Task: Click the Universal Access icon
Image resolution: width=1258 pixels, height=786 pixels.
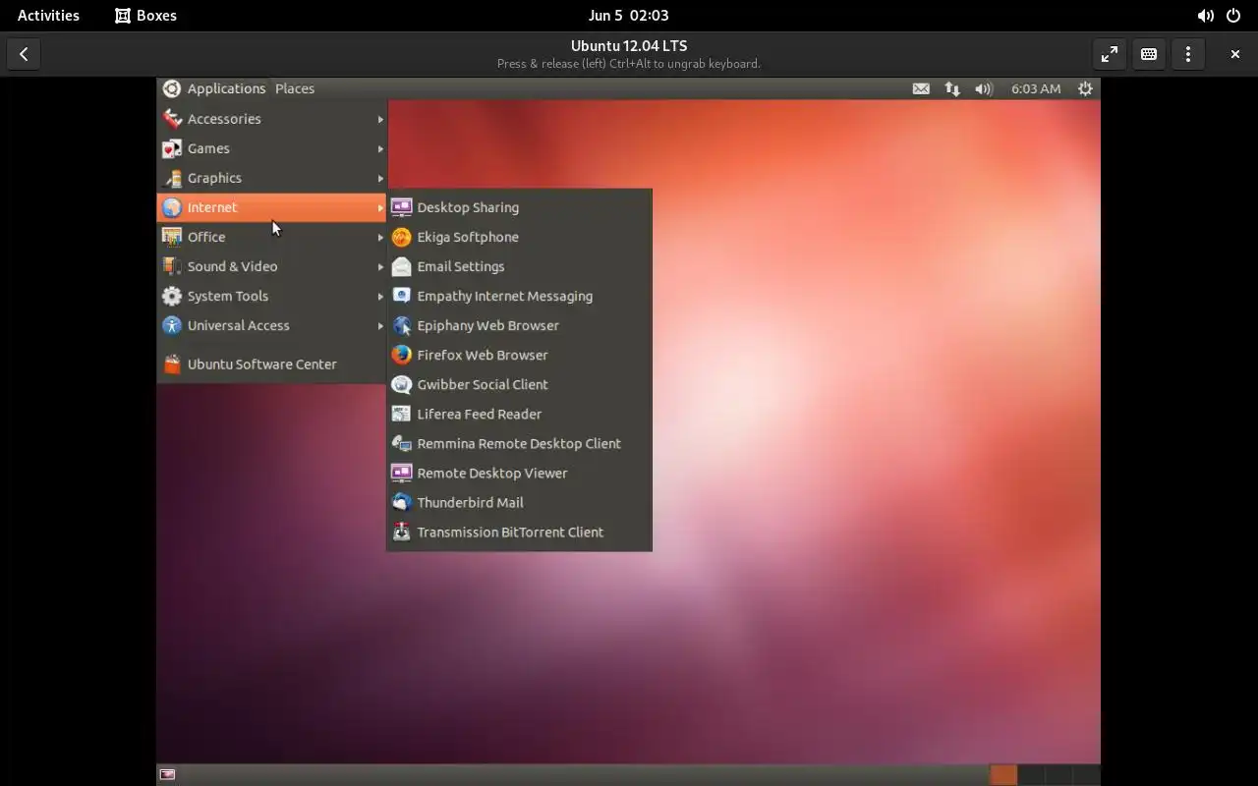Action: (x=172, y=325)
